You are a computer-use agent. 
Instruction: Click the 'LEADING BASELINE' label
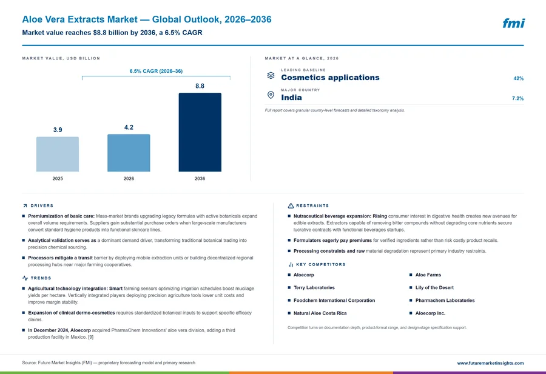303,70
